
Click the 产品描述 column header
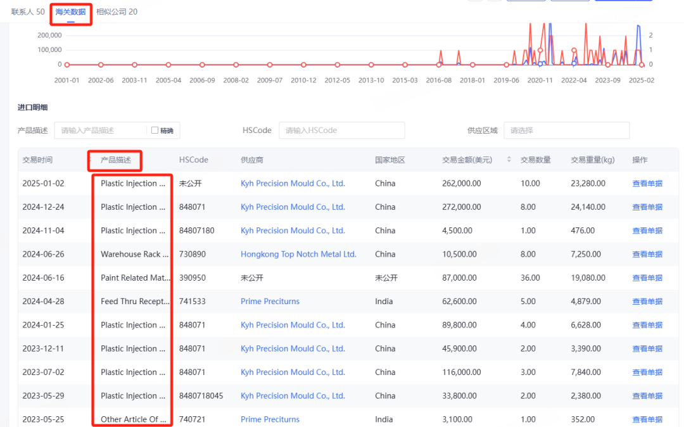click(116, 160)
